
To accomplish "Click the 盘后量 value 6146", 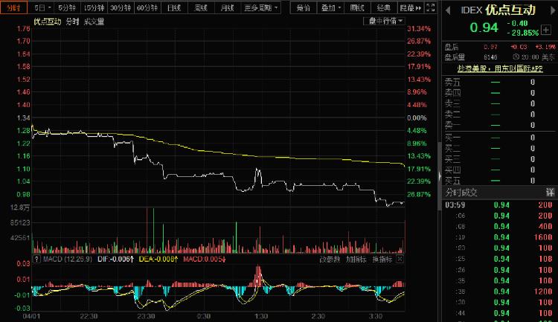I will pyautogui.click(x=490, y=57).
